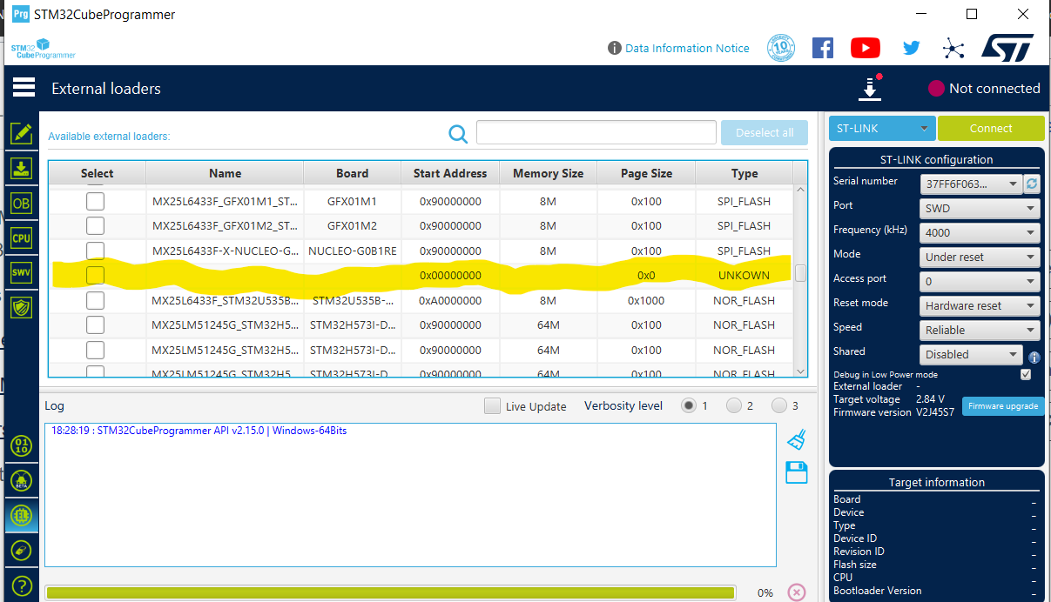Image resolution: width=1051 pixels, height=602 pixels.
Task: Open the Erasing & Programming panel
Action: pos(22,168)
